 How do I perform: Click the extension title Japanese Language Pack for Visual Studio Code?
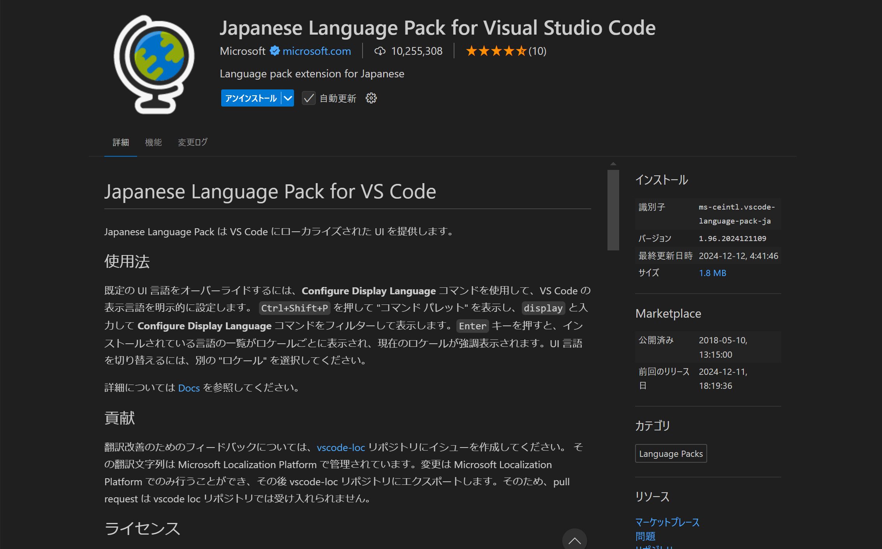click(438, 28)
